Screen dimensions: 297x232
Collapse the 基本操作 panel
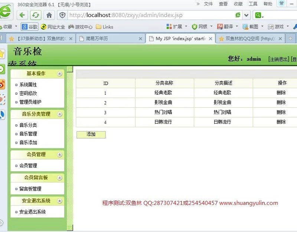coord(60,74)
